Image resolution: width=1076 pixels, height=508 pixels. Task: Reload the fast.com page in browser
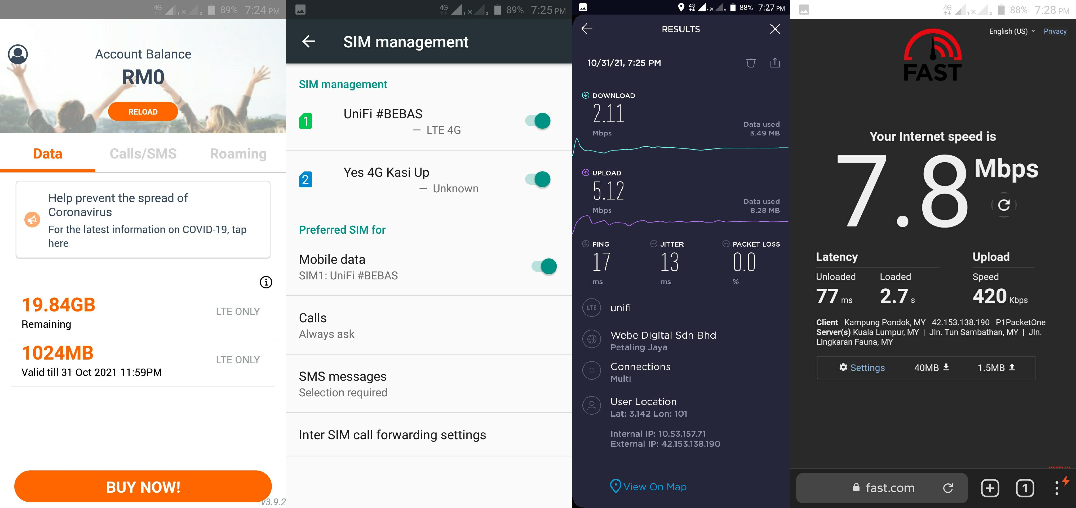coord(948,488)
